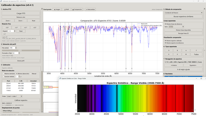The height and width of the screenshot is (116, 206).
Task: Click Suavizar ventana px spinner
Action: pyautogui.click(x=19, y=76)
